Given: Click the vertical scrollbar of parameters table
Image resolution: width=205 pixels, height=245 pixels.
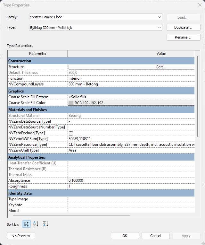Looking at the screenshot, I should (197, 96).
